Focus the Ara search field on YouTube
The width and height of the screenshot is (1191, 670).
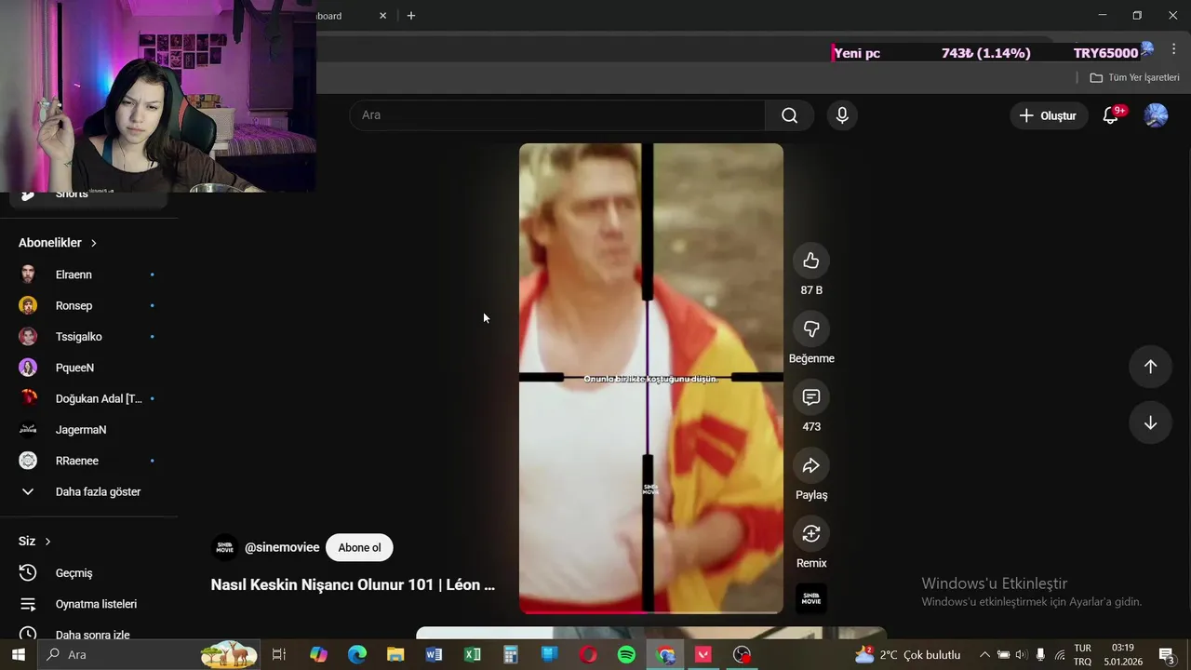pos(556,115)
